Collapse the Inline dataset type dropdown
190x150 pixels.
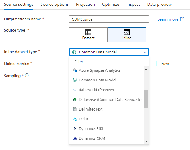pyautogui.click(x=145, y=52)
